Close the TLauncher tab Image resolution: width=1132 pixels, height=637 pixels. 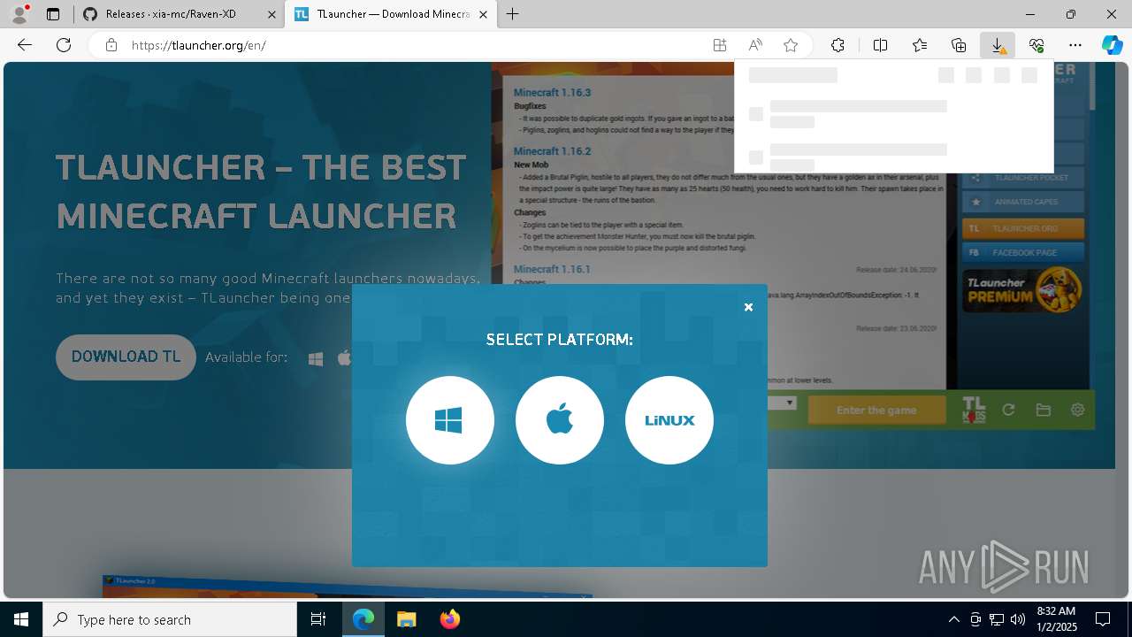click(483, 14)
